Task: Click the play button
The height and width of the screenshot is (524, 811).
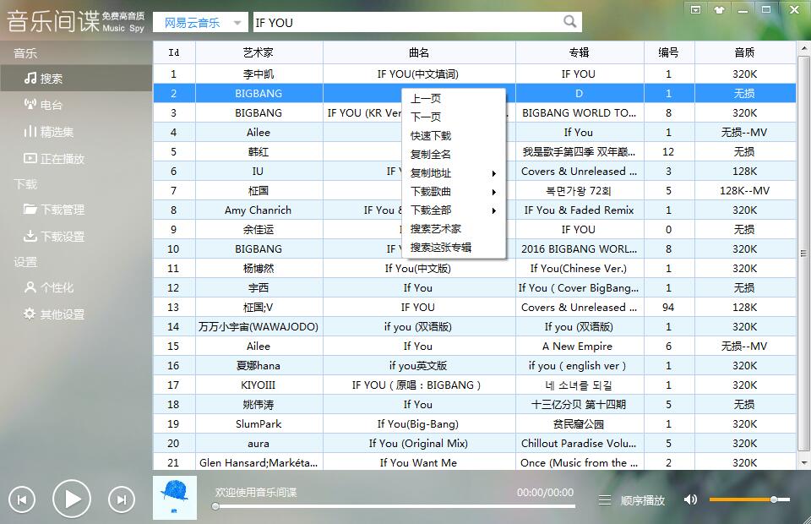Action: 71,499
